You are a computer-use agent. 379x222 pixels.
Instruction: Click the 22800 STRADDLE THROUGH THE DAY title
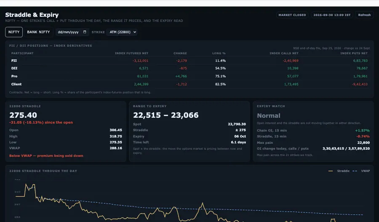43,171
